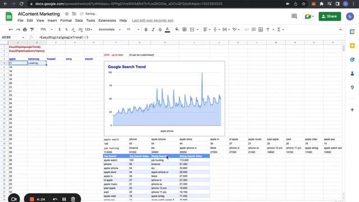Screen dimensions: 359x202
Task: Open the File menu
Action: pos(20,20)
